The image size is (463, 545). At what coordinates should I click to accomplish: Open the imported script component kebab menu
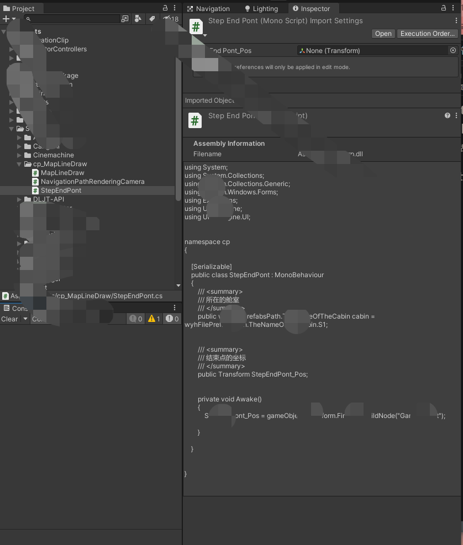[x=456, y=115]
